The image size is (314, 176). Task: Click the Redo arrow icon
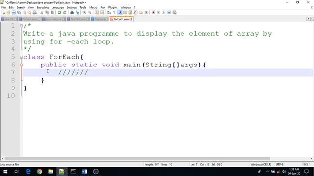coord(65,13)
